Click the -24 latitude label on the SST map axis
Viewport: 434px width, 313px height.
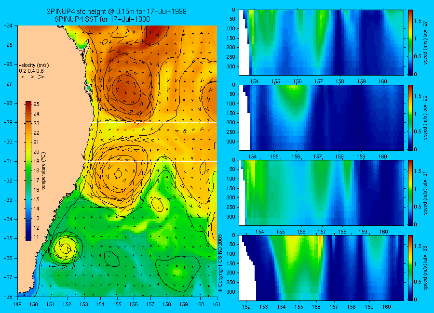coord(8,26)
